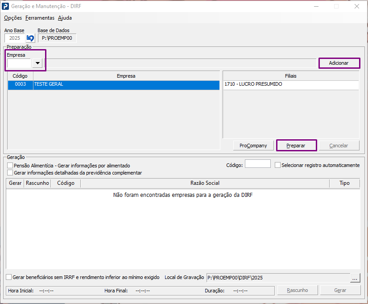Check Gerar informações detalhadas da previdência complementar
Viewport: 368px width, 304px height.
[10, 173]
